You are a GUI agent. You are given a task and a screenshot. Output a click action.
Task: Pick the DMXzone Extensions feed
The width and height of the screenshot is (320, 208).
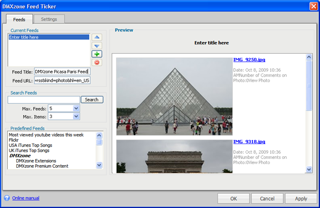[x=36, y=161]
